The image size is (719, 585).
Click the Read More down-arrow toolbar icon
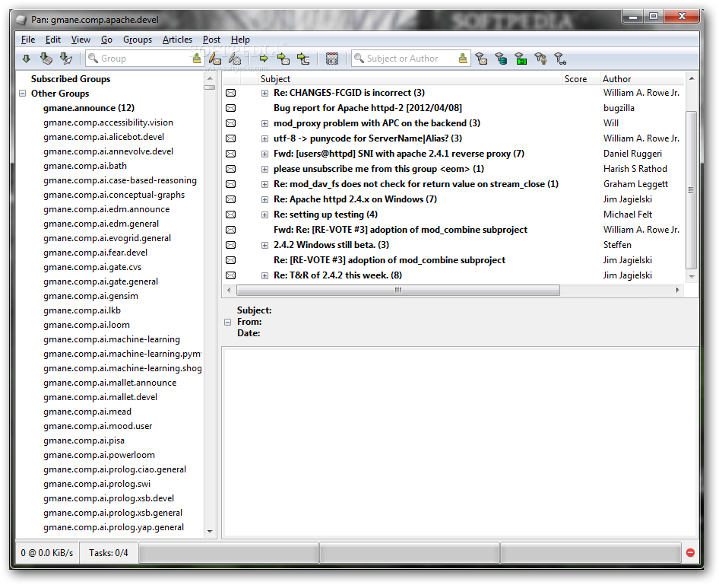26,59
